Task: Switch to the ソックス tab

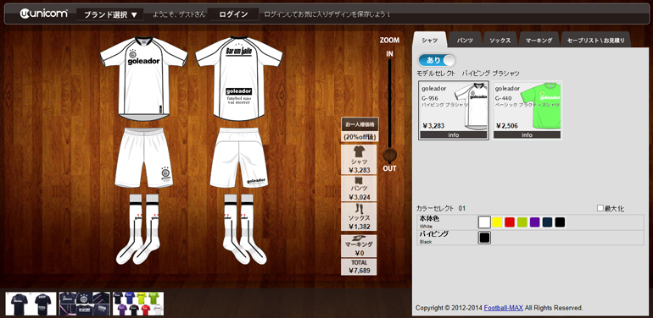Action: click(500, 41)
